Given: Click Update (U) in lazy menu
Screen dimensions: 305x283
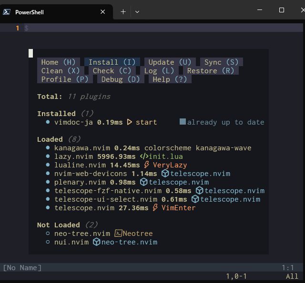Looking at the screenshot, I should click(170, 62).
